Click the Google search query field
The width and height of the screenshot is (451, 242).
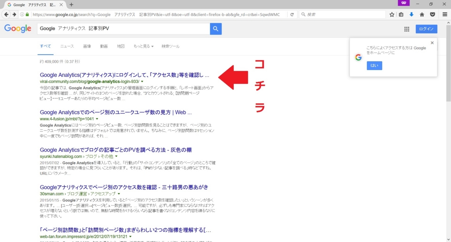(x=124, y=29)
